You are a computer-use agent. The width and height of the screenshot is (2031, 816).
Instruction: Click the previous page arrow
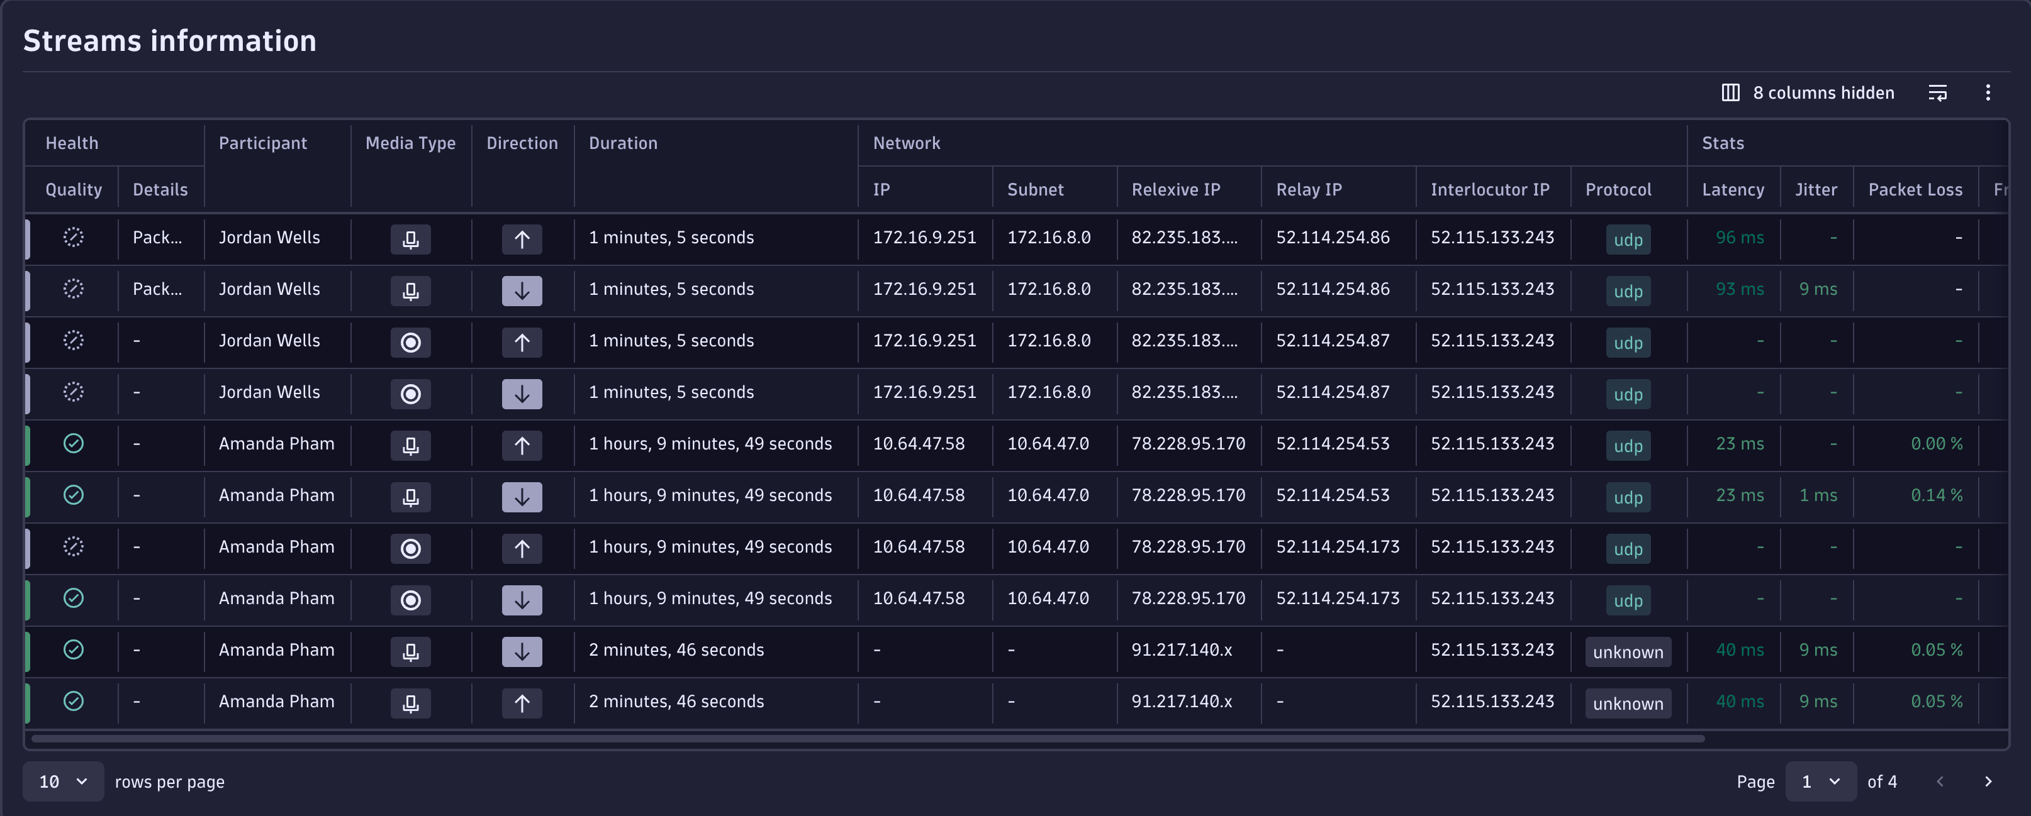(x=1940, y=781)
